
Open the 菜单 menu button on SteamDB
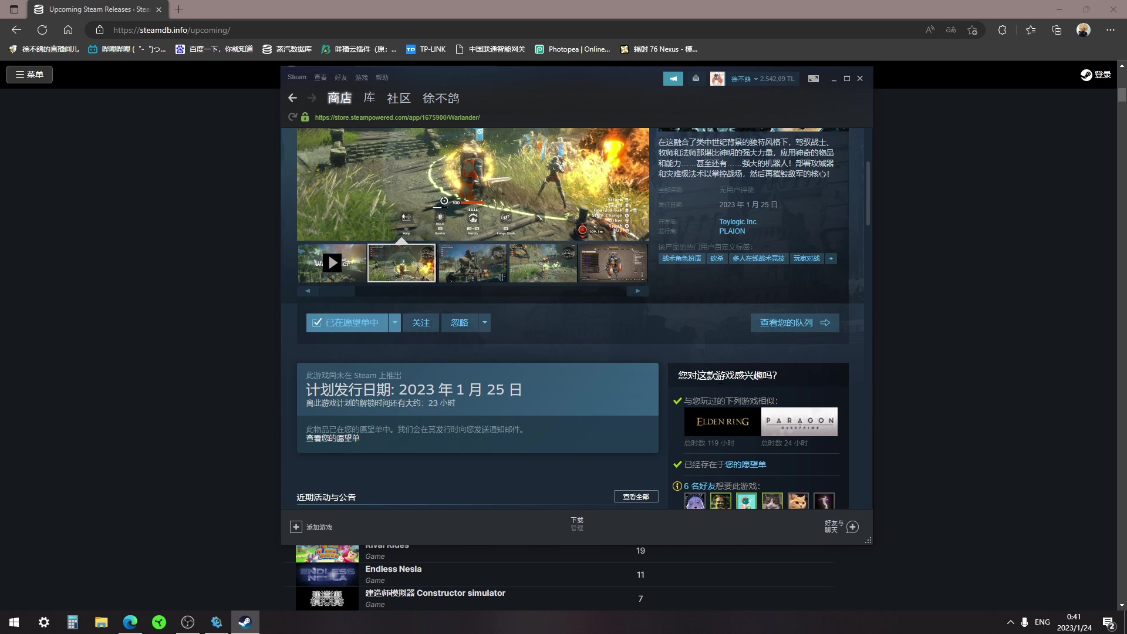tap(29, 75)
